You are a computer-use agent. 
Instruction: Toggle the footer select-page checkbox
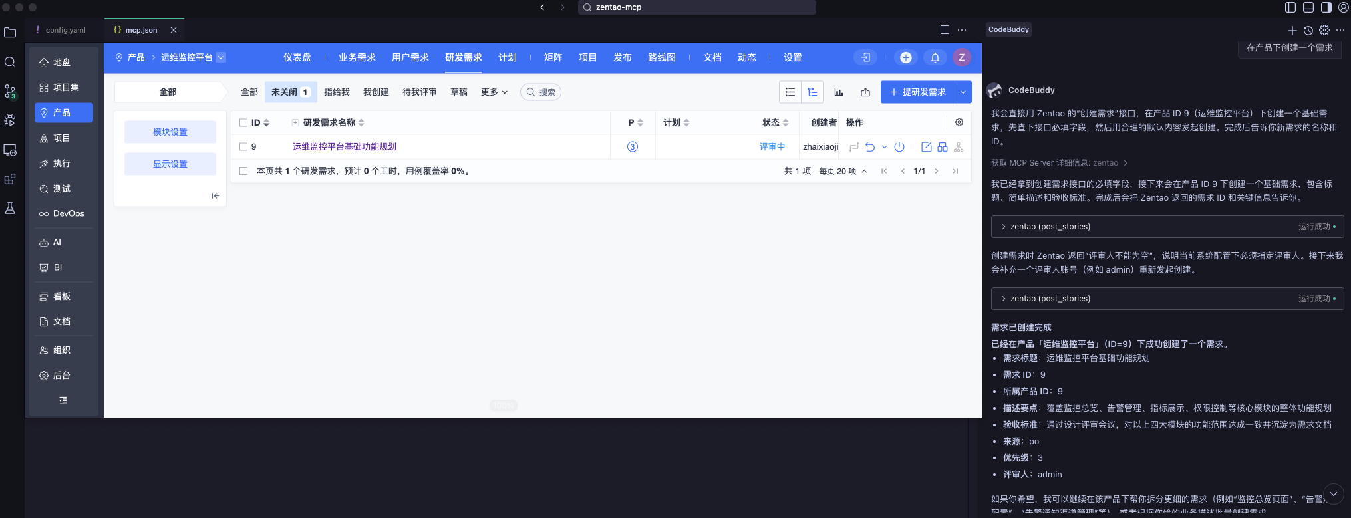click(243, 171)
